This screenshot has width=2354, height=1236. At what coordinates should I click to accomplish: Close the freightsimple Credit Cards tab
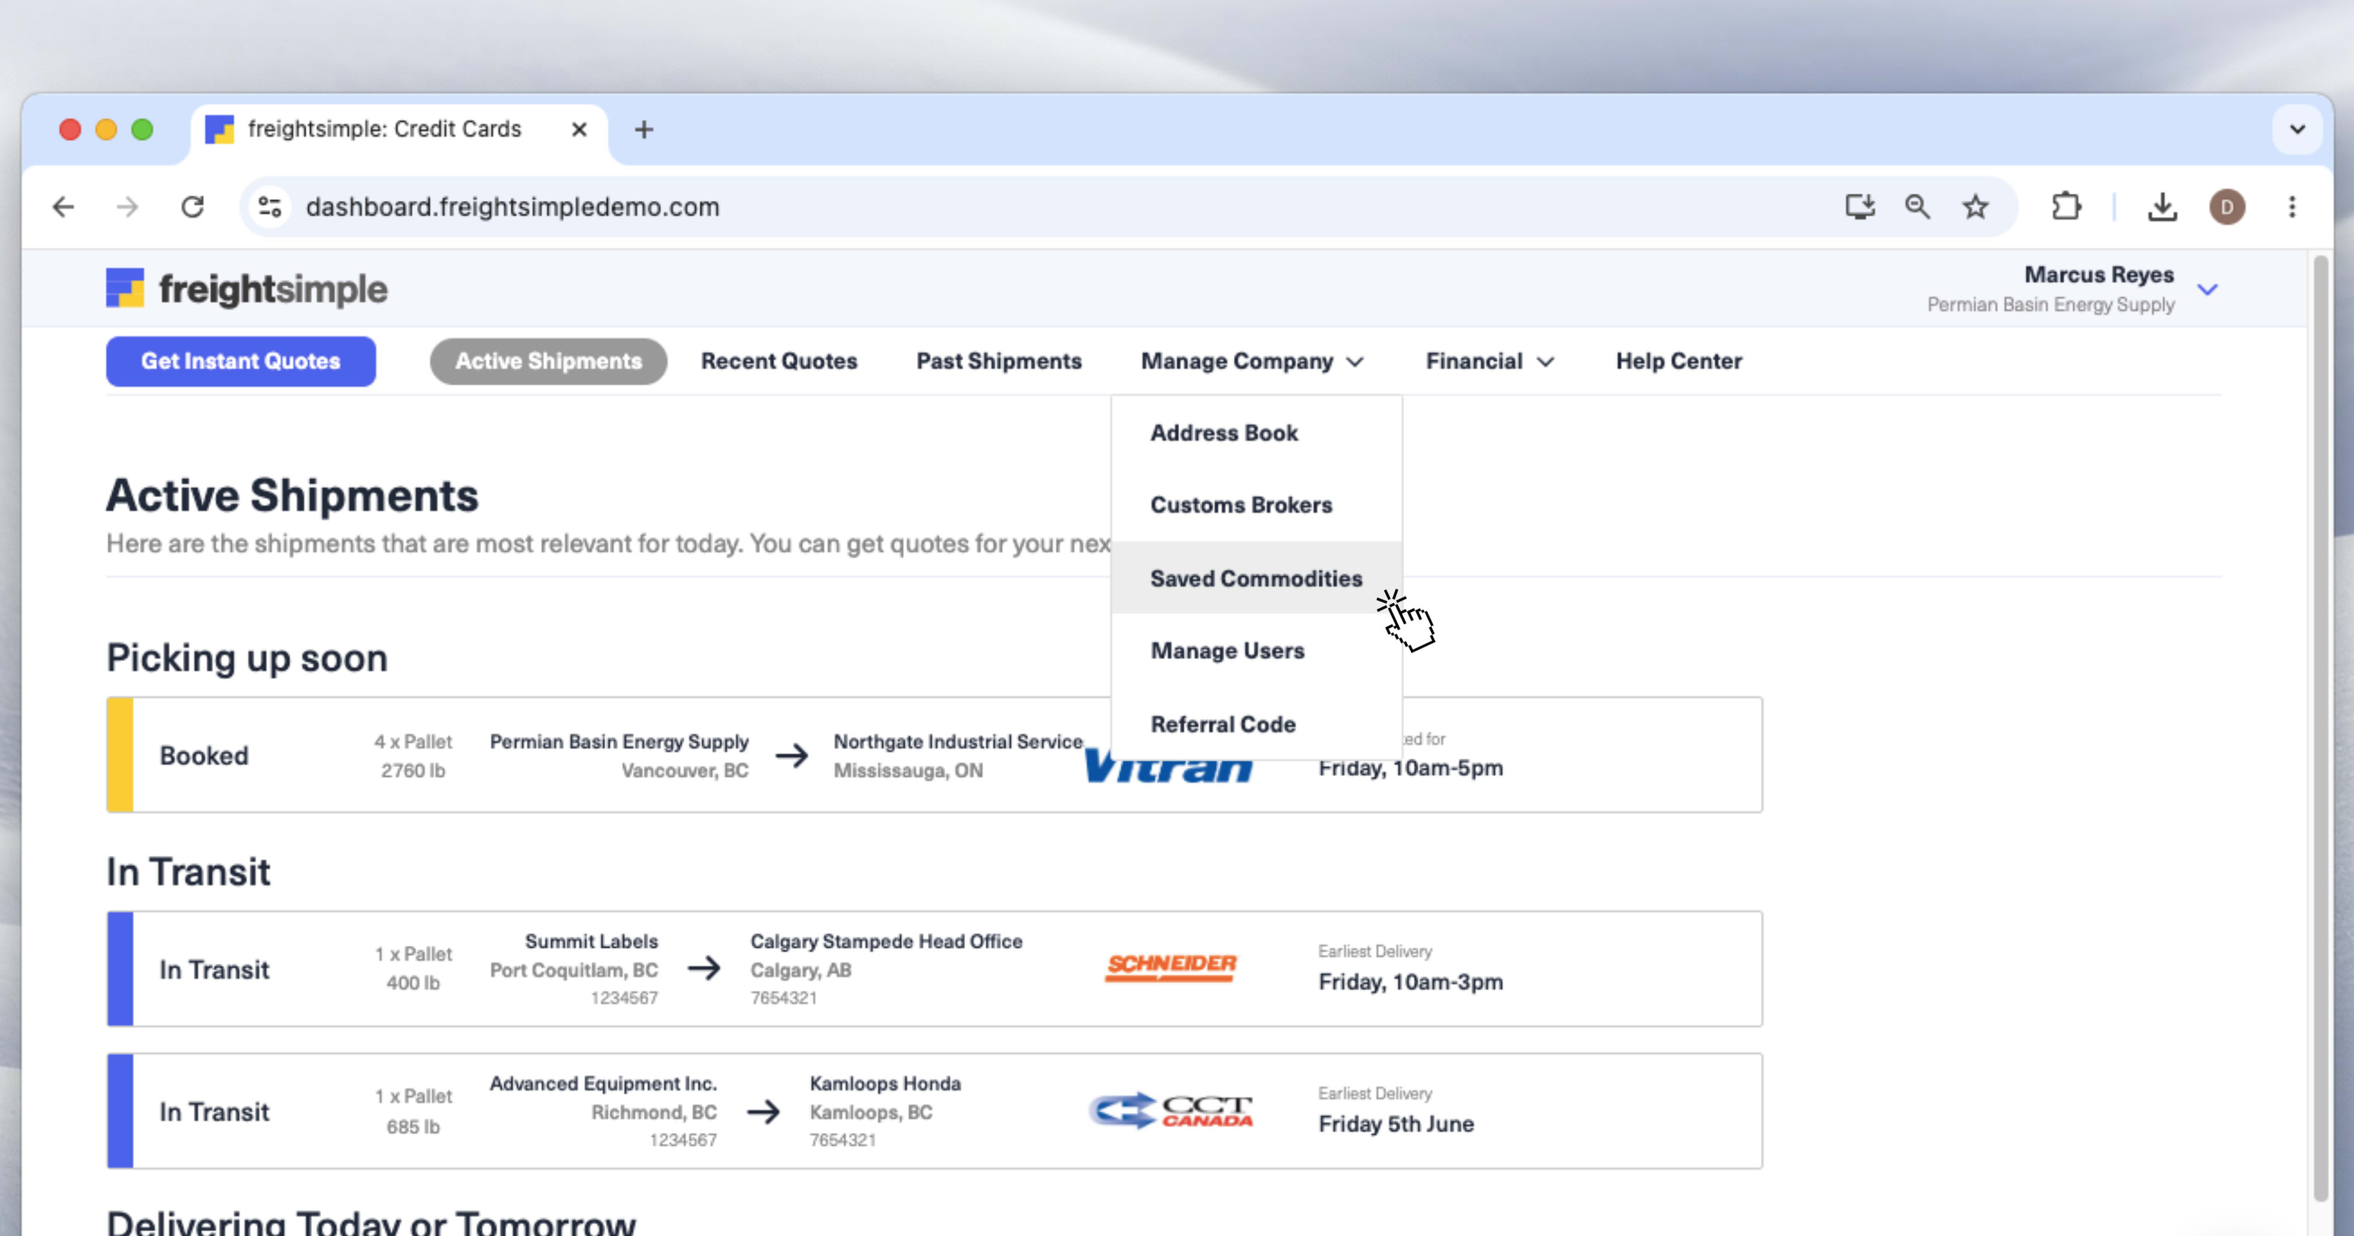pos(578,130)
